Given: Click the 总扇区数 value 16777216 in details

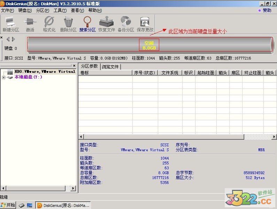Looking at the screenshot, I should tap(160, 178).
